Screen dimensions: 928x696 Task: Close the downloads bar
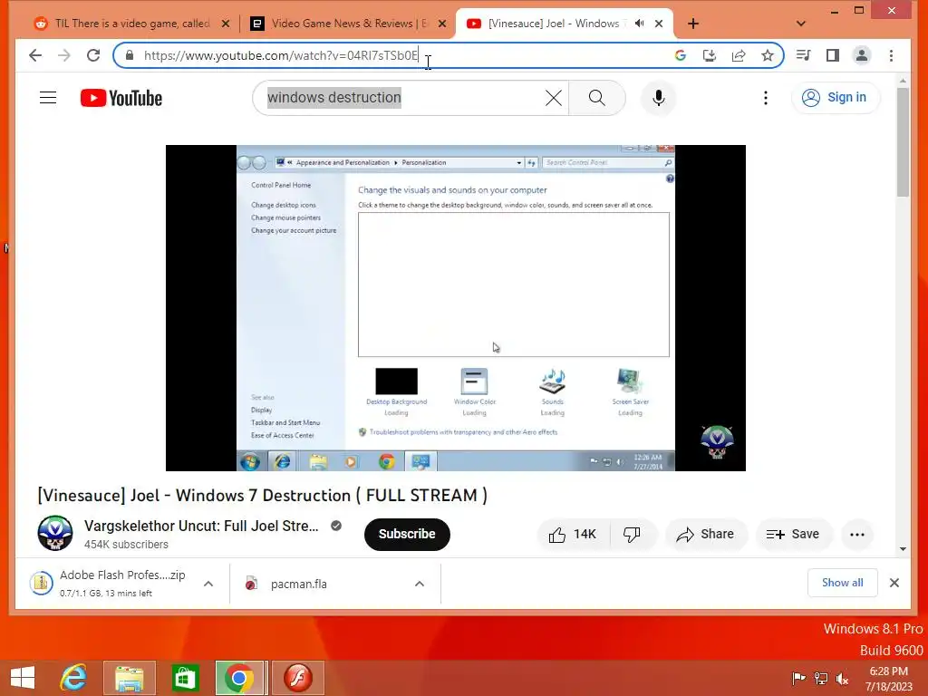(894, 583)
